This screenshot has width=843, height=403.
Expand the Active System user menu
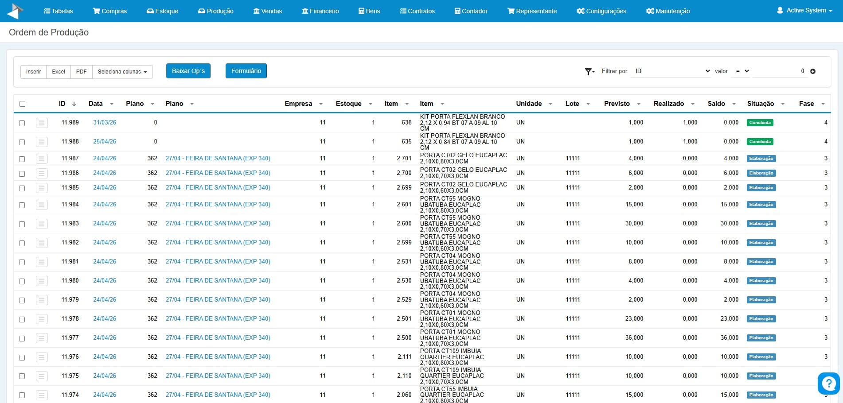(804, 10)
